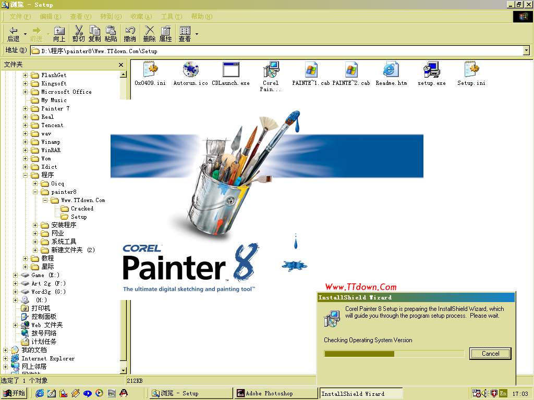Expand the Oicq folder node
This screenshot has height=400, width=534.
(x=35, y=183)
